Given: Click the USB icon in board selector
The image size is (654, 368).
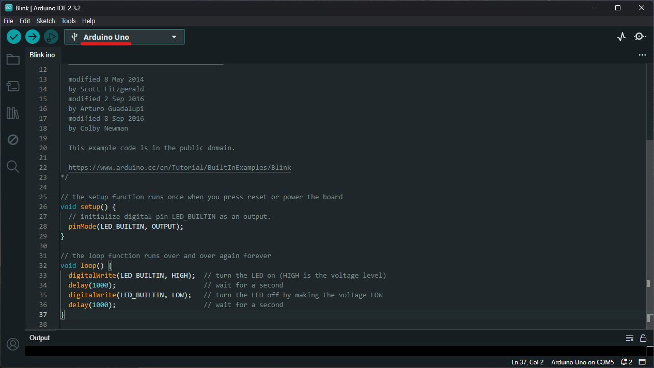Looking at the screenshot, I should coord(74,37).
